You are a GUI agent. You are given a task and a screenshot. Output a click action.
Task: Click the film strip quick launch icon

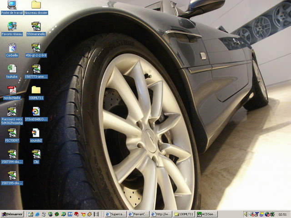[96, 214]
